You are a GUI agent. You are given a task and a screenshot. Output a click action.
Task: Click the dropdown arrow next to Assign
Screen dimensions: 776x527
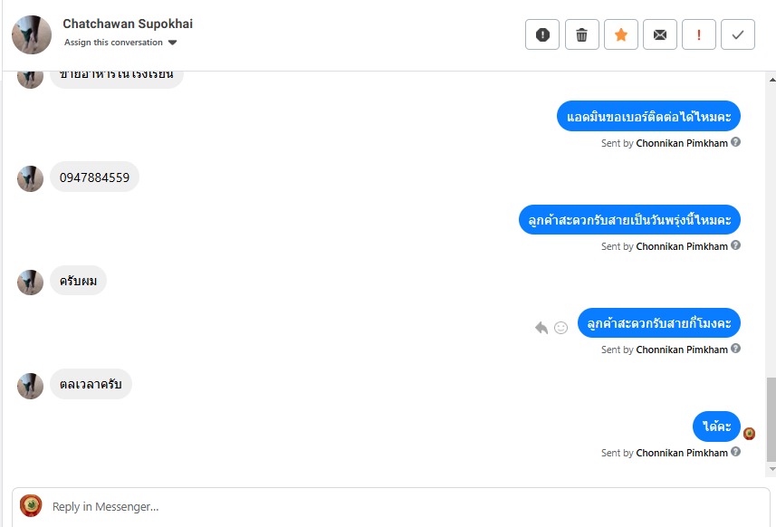pos(173,43)
